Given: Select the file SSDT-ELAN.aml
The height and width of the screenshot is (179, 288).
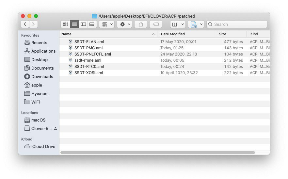Looking at the screenshot, I should pyautogui.click(x=89, y=42).
